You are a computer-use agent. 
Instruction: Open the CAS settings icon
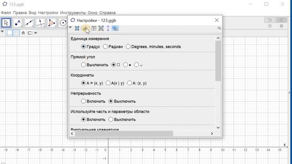coord(101,28)
